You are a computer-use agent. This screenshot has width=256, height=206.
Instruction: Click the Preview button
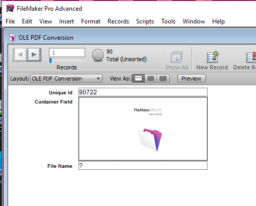[192, 79]
